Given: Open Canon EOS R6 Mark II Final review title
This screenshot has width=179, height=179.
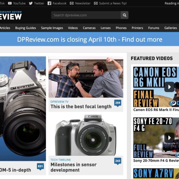Looking at the screenshot, I should [156, 110].
